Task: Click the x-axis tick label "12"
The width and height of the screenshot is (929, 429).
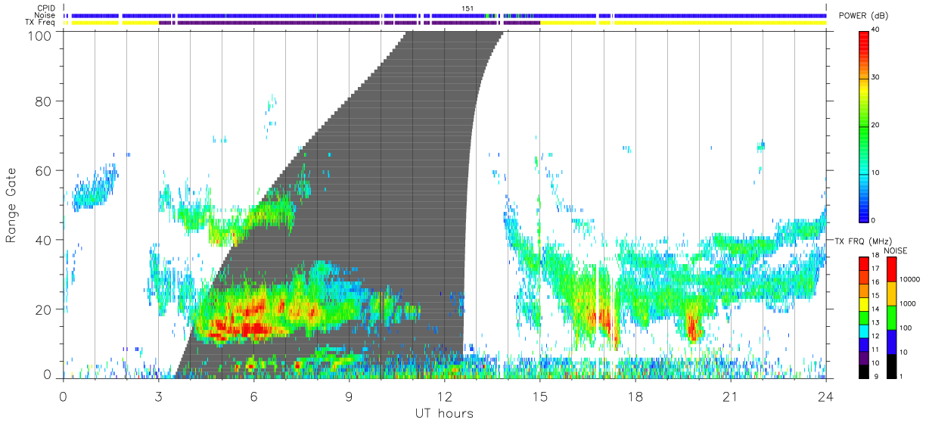Action: pos(445,396)
